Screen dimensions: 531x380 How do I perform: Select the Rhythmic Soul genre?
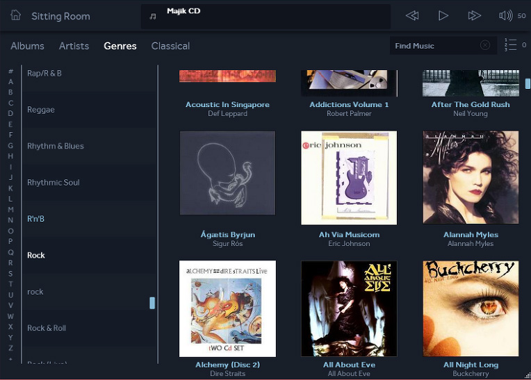pyautogui.click(x=89, y=183)
